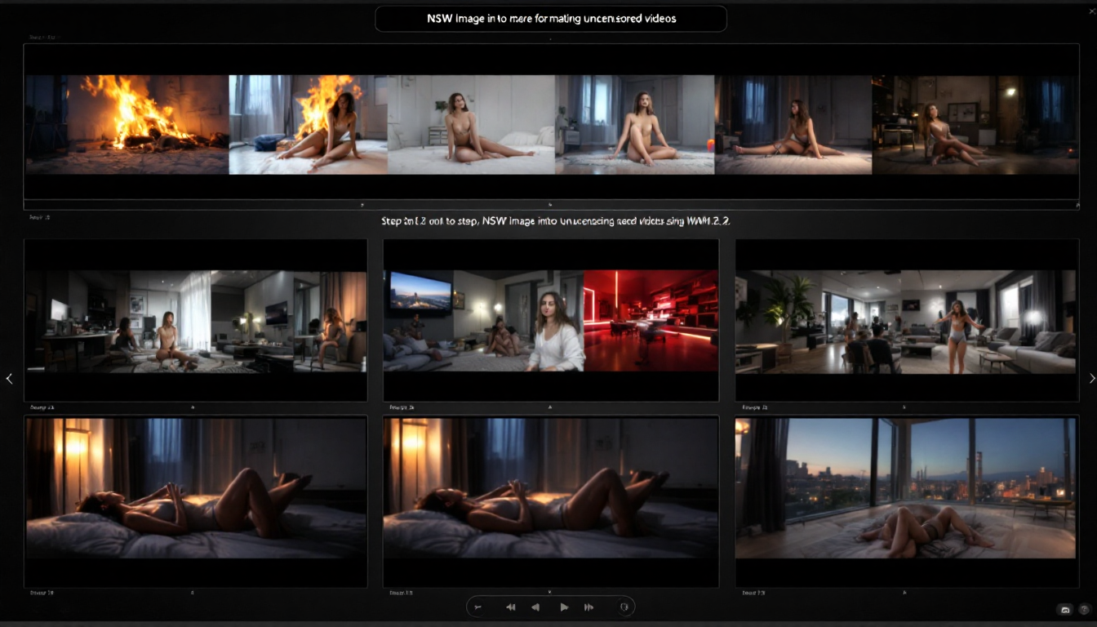The image size is (1097, 627).
Task: Select the step-back frame icon
Action: pos(511,607)
